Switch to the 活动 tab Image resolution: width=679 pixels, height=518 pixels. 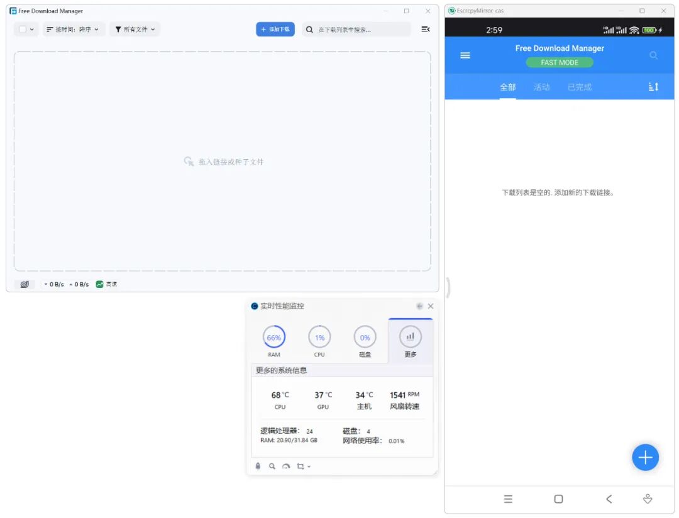(541, 87)
